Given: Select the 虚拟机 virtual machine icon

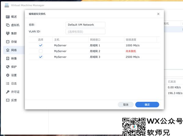Looking at the screenshot, I should click(x=8, y=25).
